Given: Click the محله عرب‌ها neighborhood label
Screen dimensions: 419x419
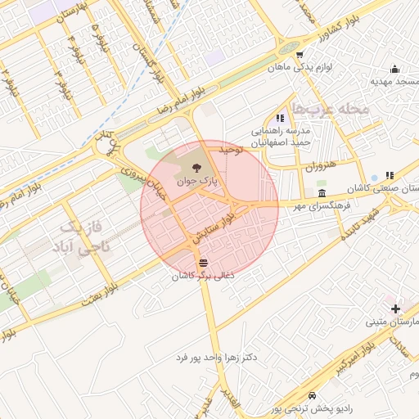Looking at the screenshot, I should (331, 109).
